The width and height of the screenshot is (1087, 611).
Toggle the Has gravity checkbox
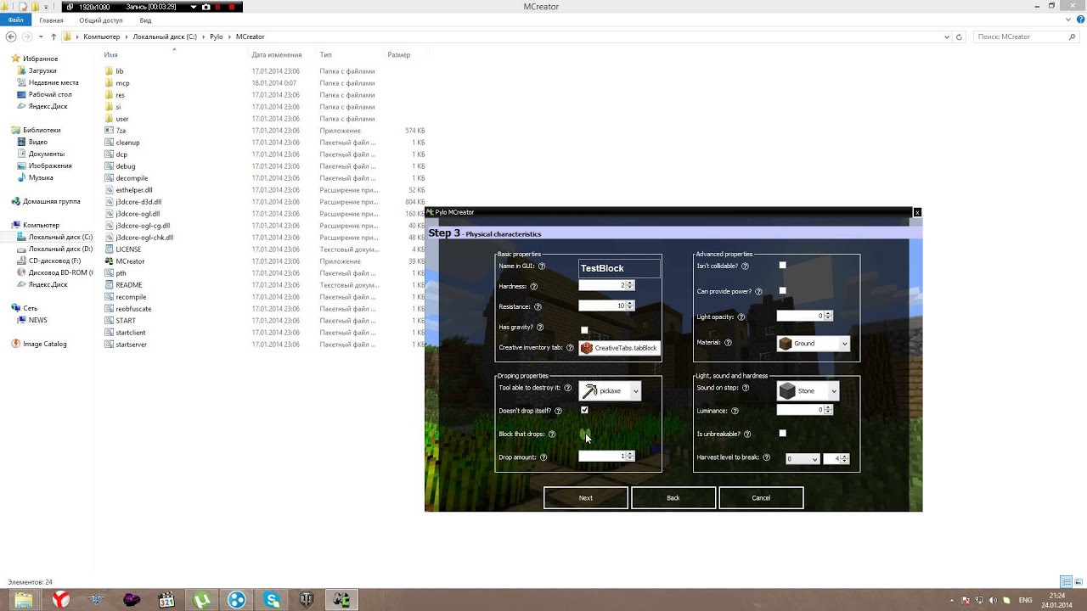pos(584,330)
